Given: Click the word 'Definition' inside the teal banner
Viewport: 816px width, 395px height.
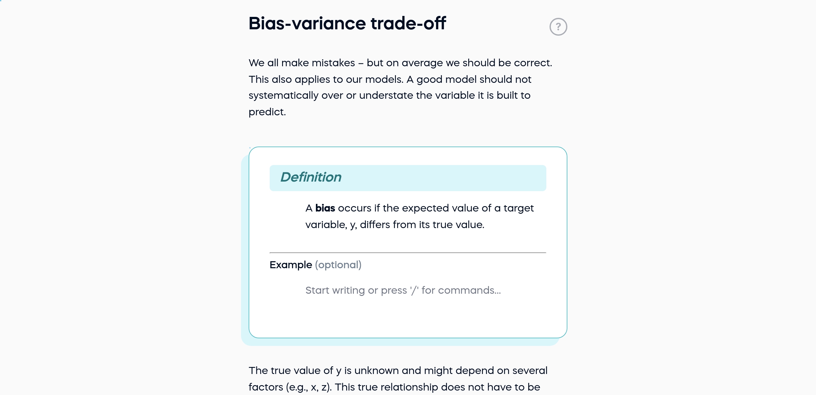Looking at the screenshot, I should (x=311, y=177).
